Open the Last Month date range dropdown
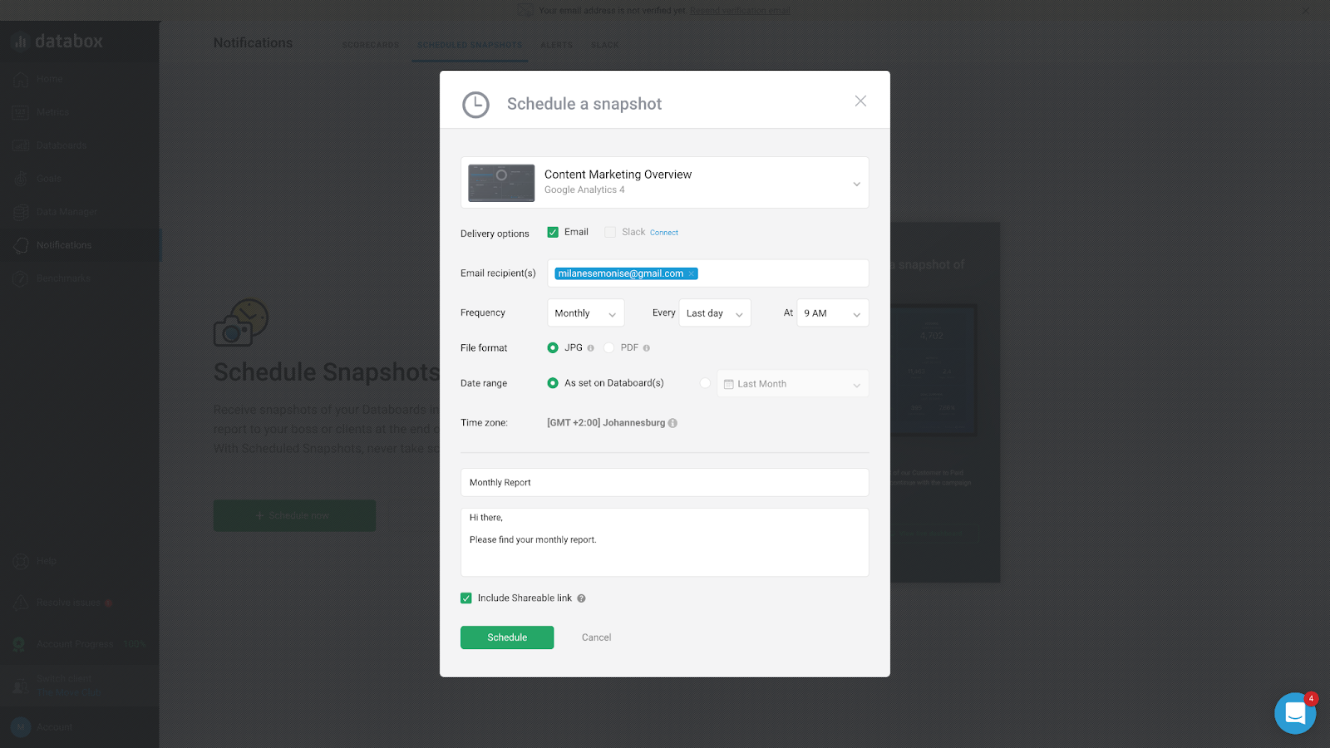 coord(793,384)
